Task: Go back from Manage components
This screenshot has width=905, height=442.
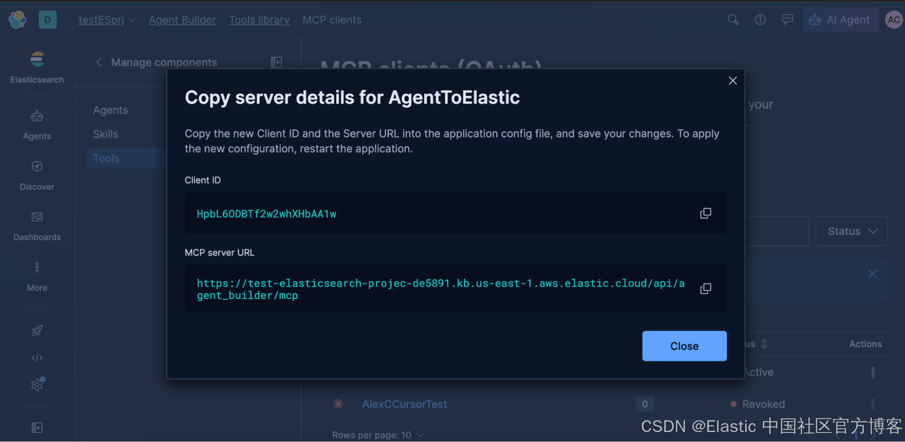Action: pyautogui.click(x=99, y=62)
